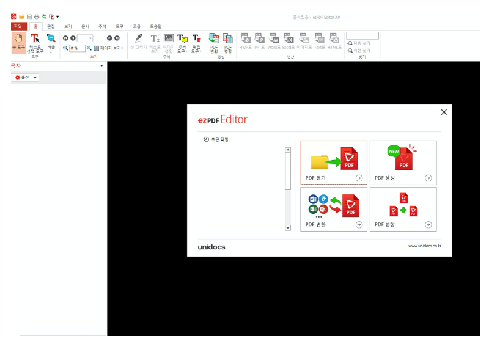Click Convert to Excel icon (Excel로)

289,41
